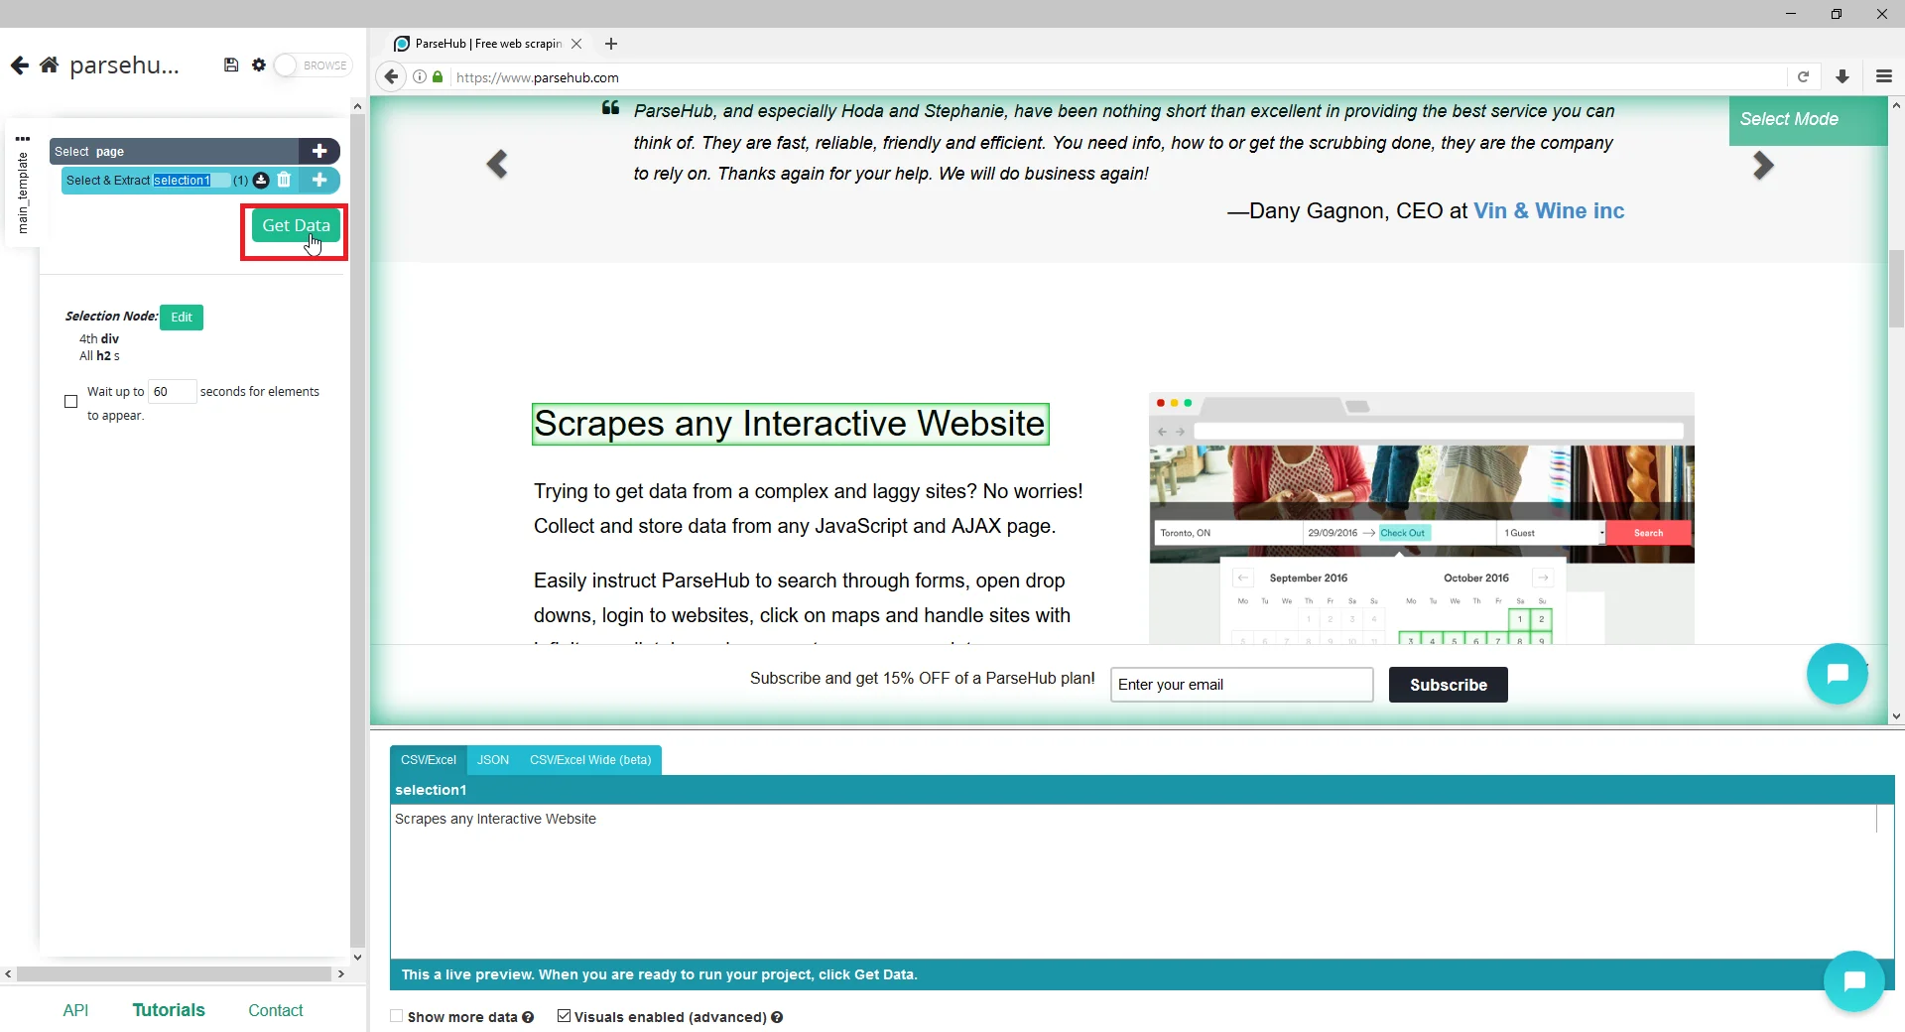Viewport: 1905px width, 1032px height.
Task: Click the webpage vertical scrollbar thumb
Action: click(1896, 288)
